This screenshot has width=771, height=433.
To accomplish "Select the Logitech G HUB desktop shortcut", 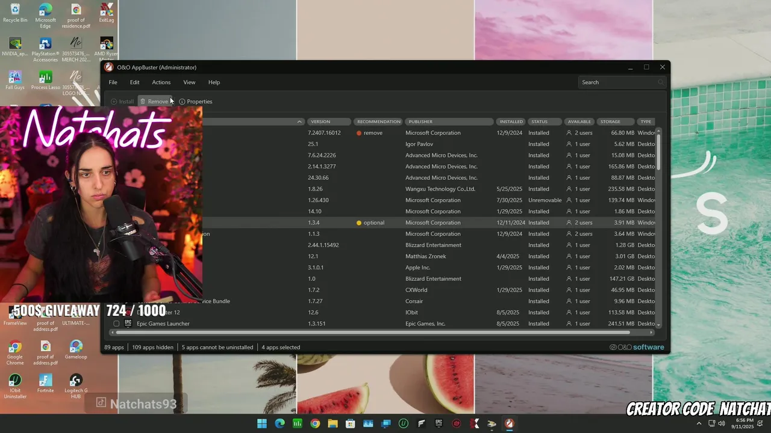I will coord(76,387).
